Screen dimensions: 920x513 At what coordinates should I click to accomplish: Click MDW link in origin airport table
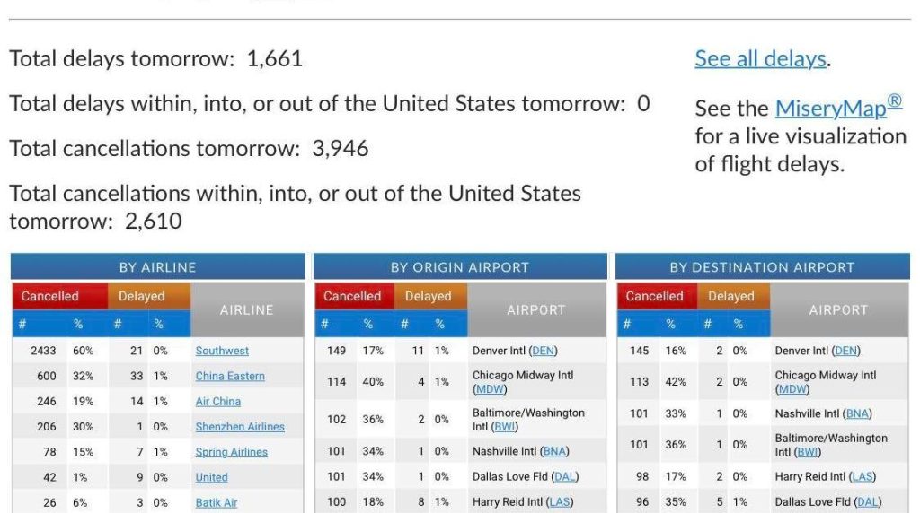[490, 389]
